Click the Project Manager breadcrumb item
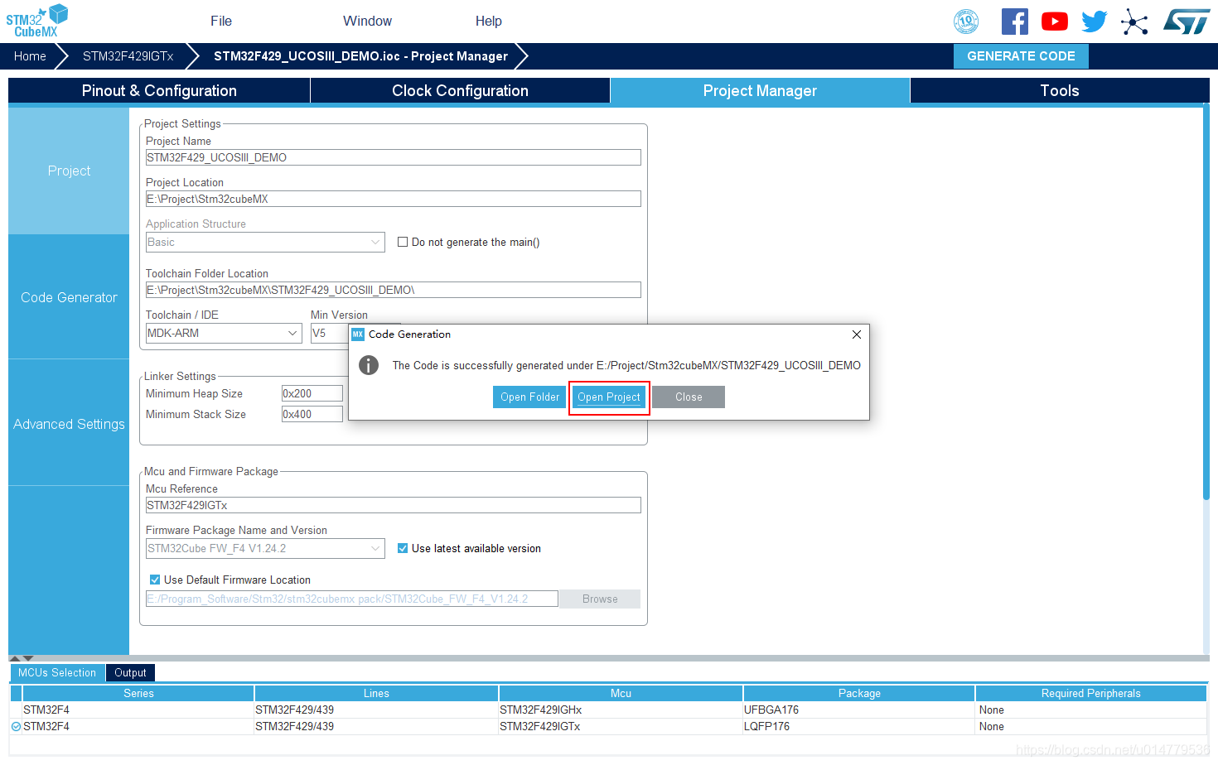This screenshot has height=765, width=1218. [360, 56]
